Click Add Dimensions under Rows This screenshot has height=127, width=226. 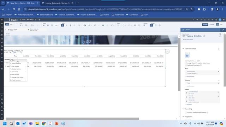pos(190,76)
